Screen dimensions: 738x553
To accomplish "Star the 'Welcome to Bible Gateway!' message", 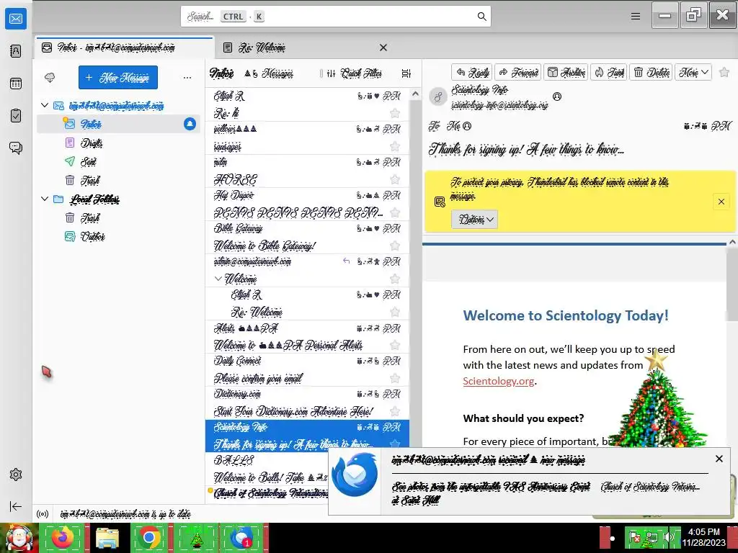I will tap(395, 246).
